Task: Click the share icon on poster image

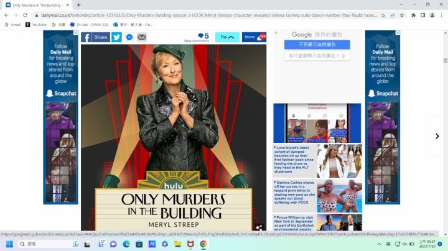Action: [259, 227]
